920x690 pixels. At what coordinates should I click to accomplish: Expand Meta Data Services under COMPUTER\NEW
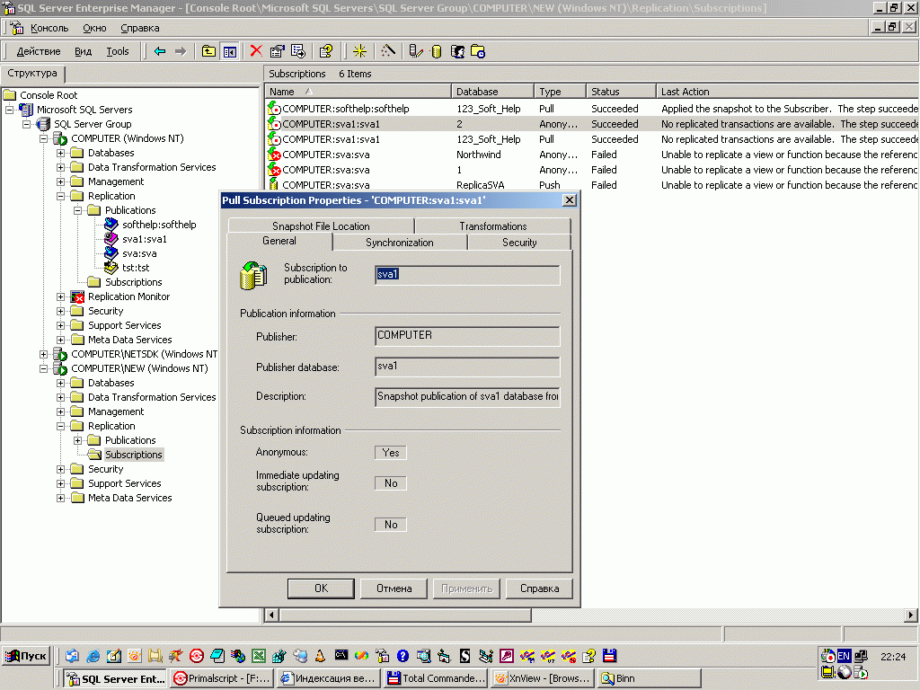tap(60, 498)
